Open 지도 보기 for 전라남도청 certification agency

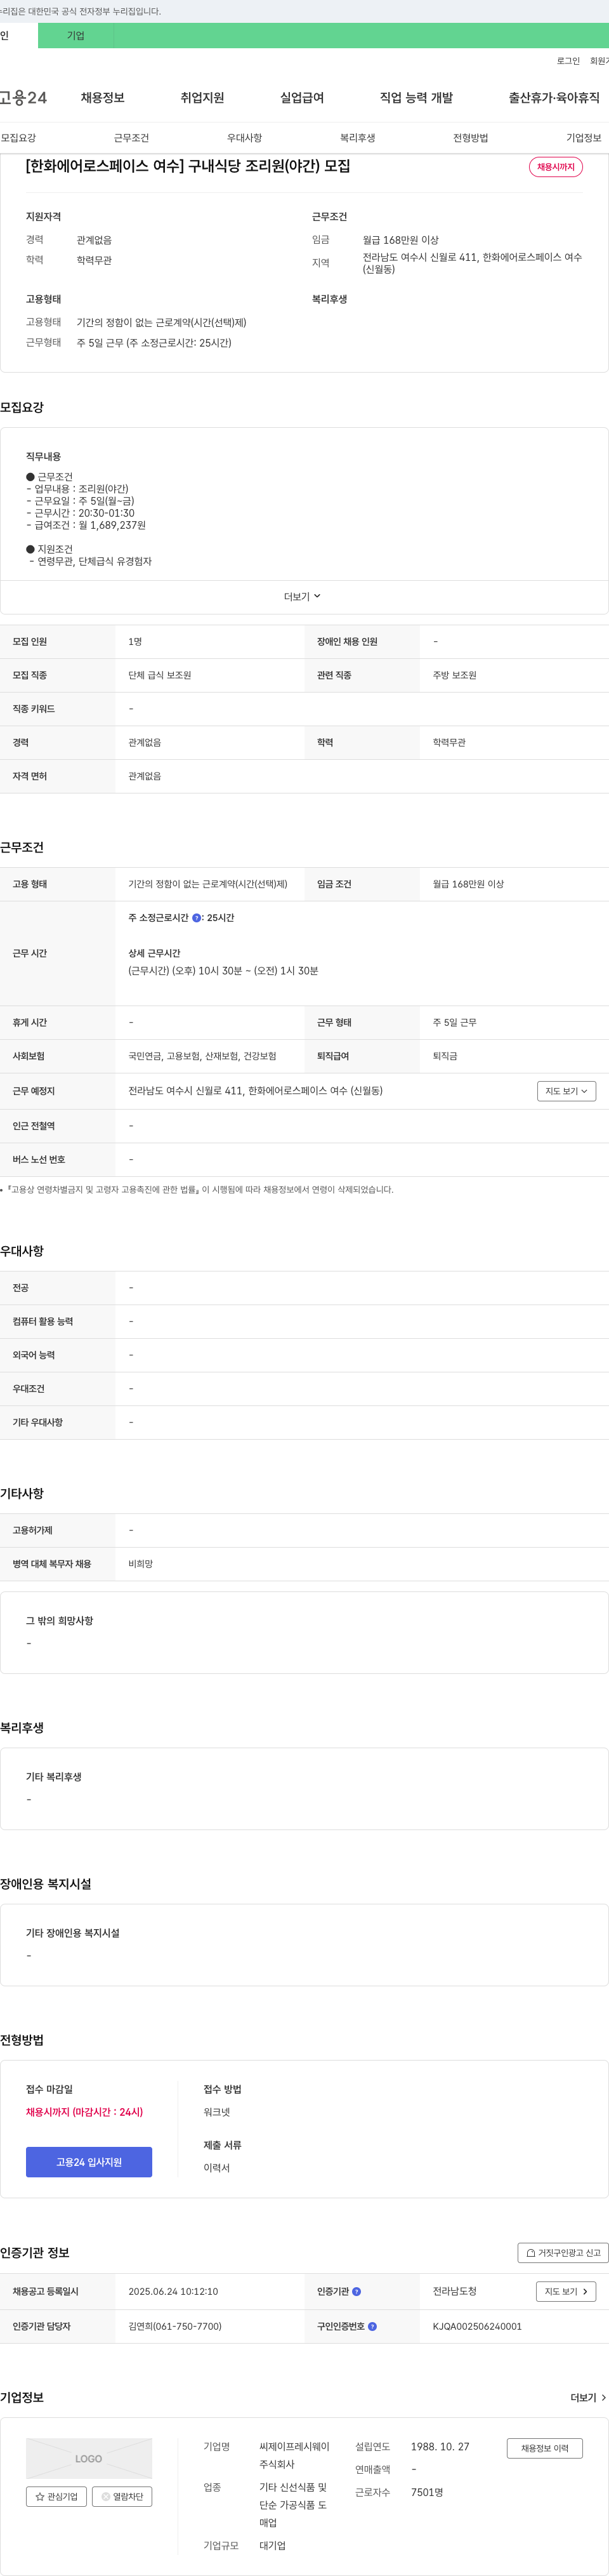[566, 2291]
